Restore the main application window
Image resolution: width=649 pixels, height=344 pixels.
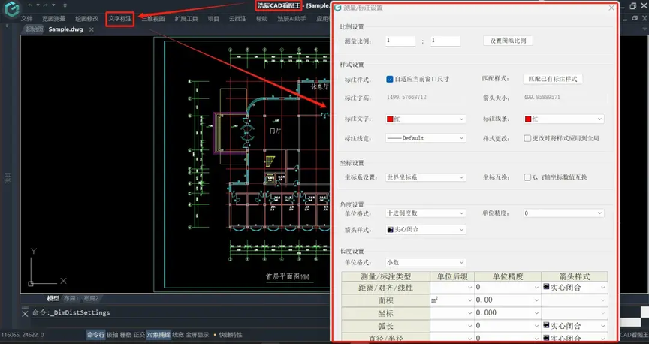click(x=633, y=6)
